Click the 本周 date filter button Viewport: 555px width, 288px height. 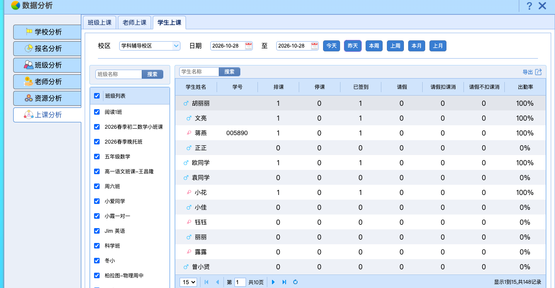tap(374, 46)
